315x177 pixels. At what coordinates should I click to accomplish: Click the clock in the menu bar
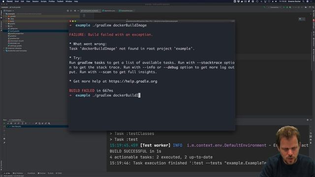283,1
